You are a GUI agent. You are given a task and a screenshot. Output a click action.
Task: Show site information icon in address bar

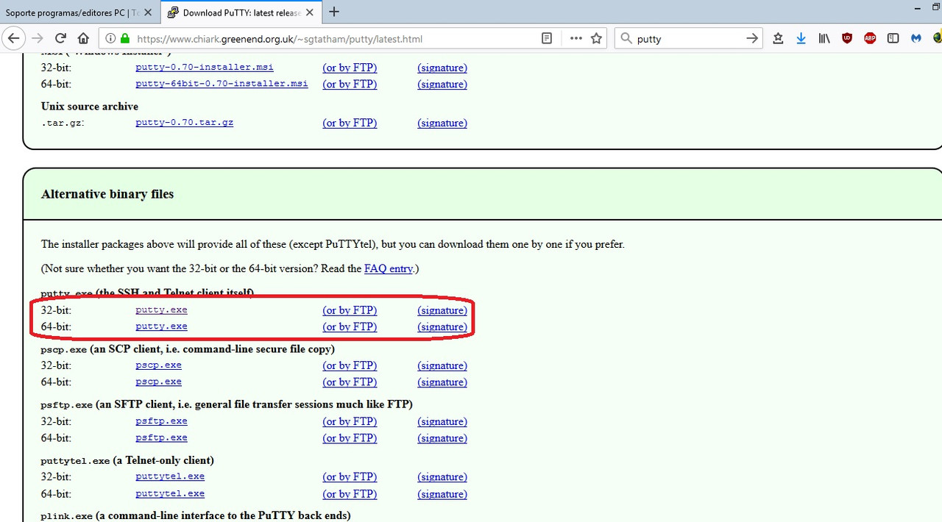[110, 39]
